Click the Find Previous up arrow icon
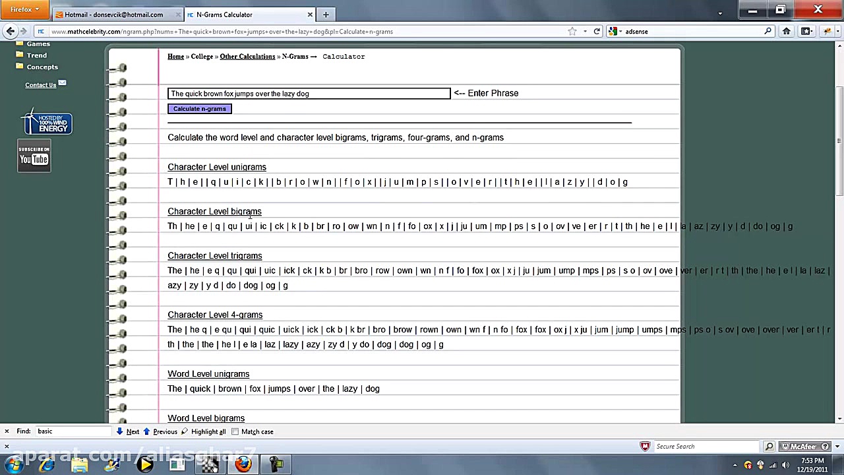The width and height of the screenshot is (844, 475). pos(146,431)
